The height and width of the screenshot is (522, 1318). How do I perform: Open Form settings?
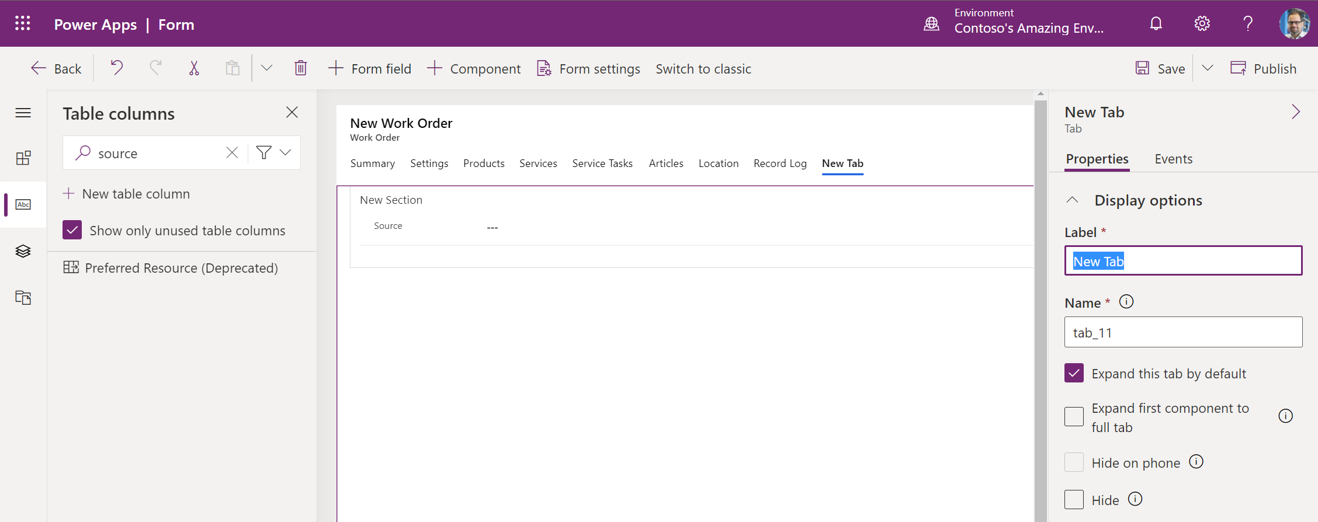588,69
